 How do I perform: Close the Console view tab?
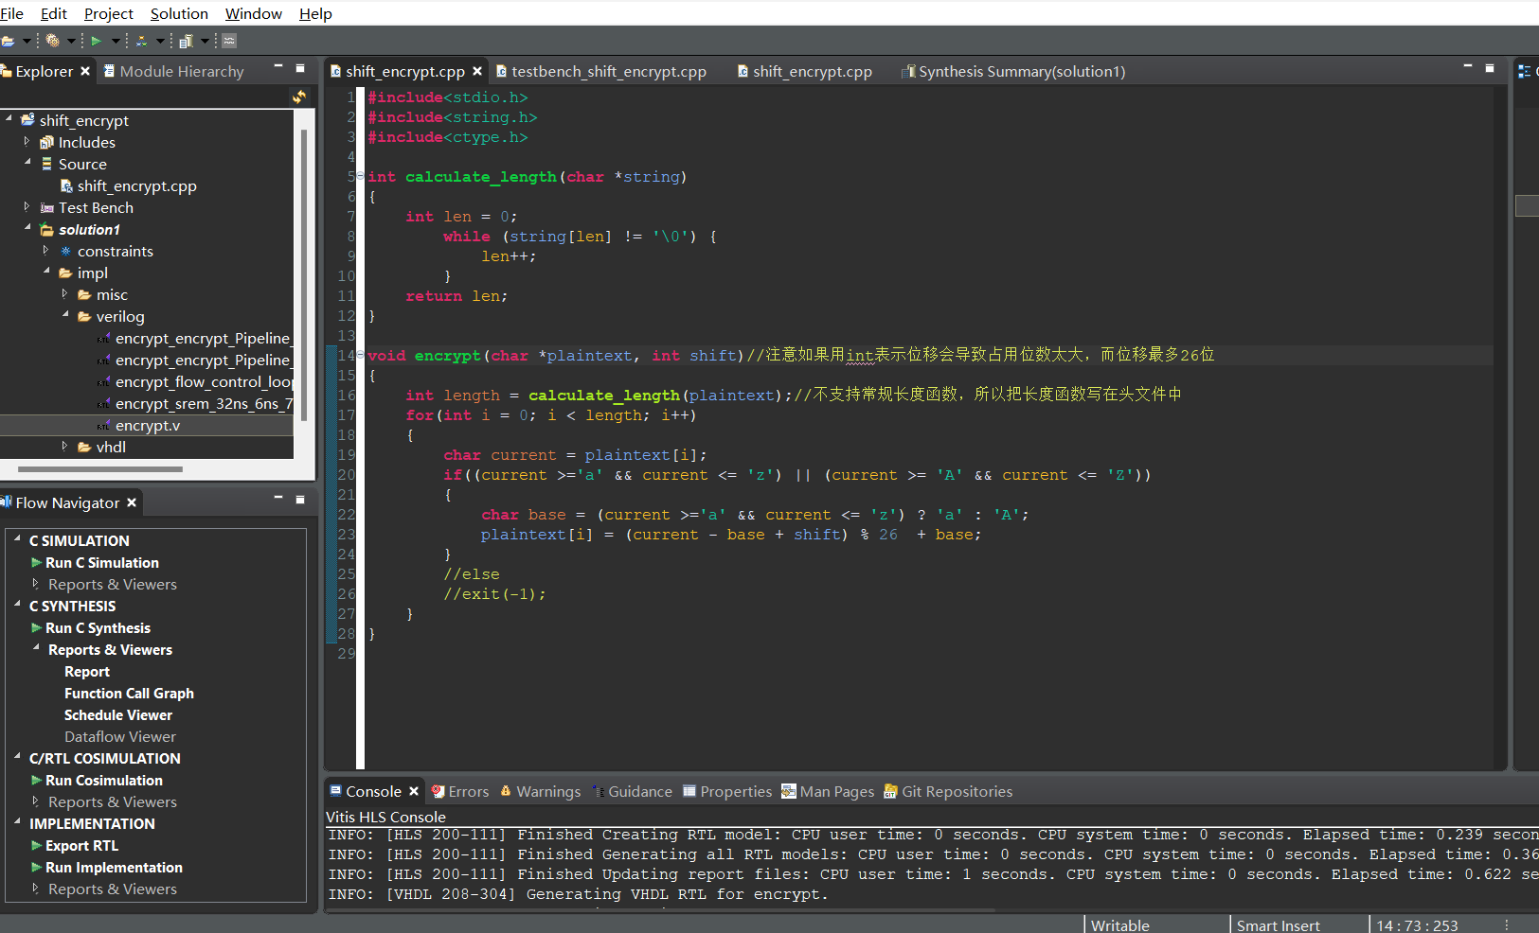click(x=414, y=791)
